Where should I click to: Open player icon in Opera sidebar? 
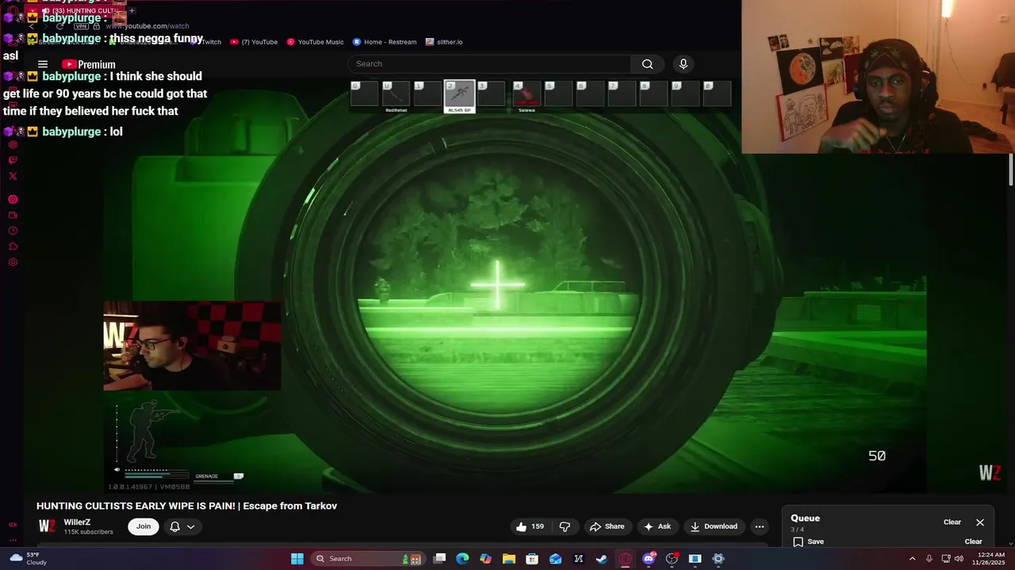pyautogui.click(x=13, y=199)
